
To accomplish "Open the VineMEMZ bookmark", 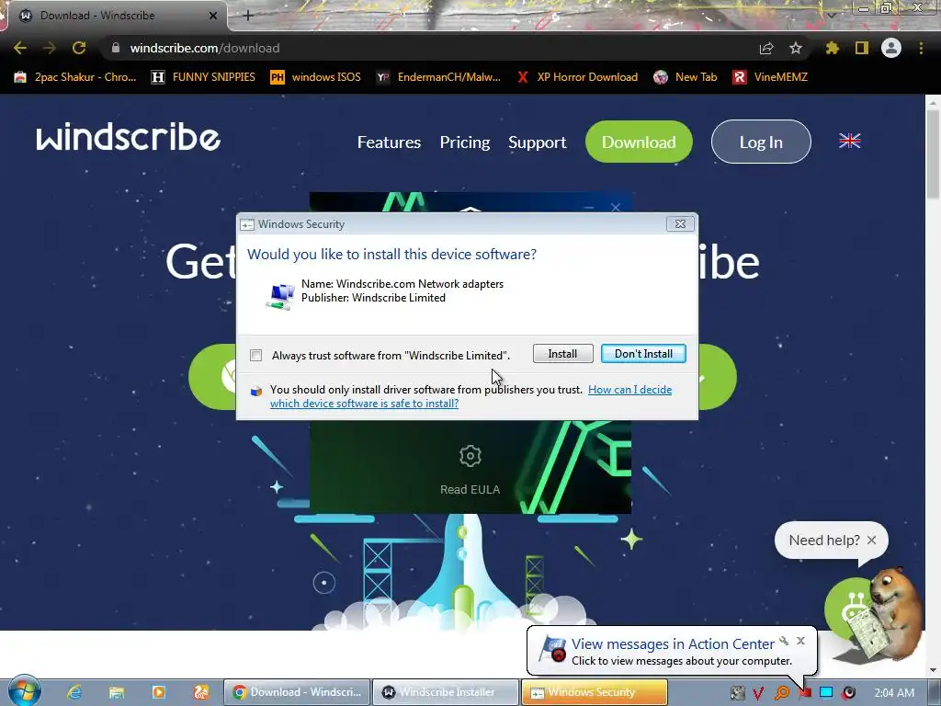I will point(771,77).
